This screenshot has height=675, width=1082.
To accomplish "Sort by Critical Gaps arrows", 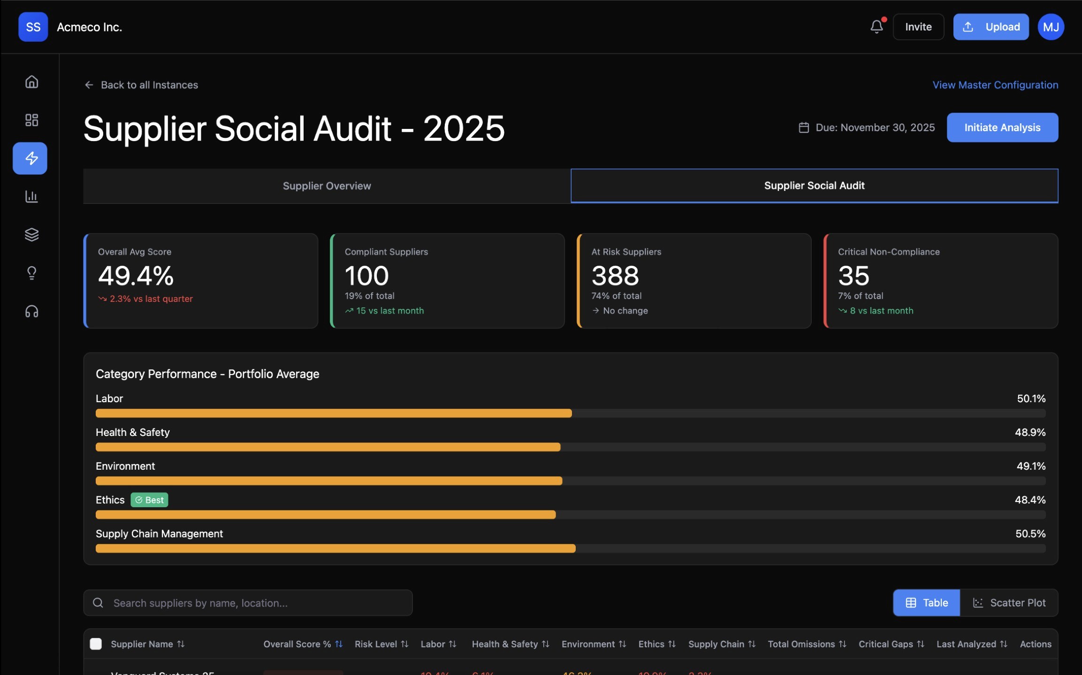I will point(920,644).
